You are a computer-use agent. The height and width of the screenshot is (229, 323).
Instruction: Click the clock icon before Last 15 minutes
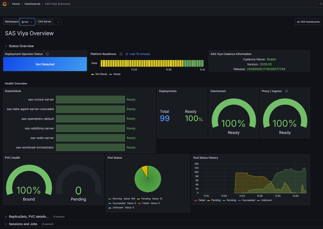click(x=127, y=54)
